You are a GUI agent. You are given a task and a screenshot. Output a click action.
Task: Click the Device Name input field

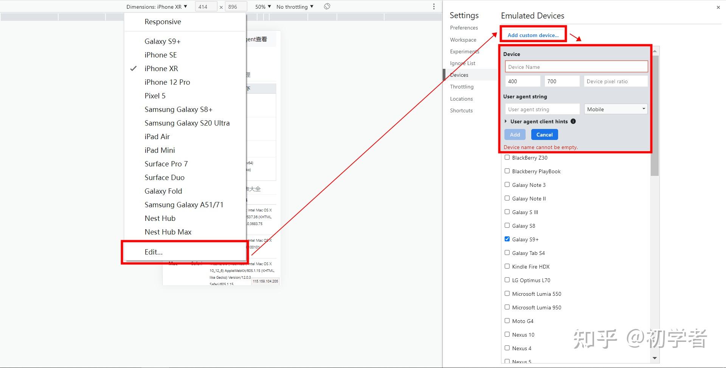coord(576,67)
